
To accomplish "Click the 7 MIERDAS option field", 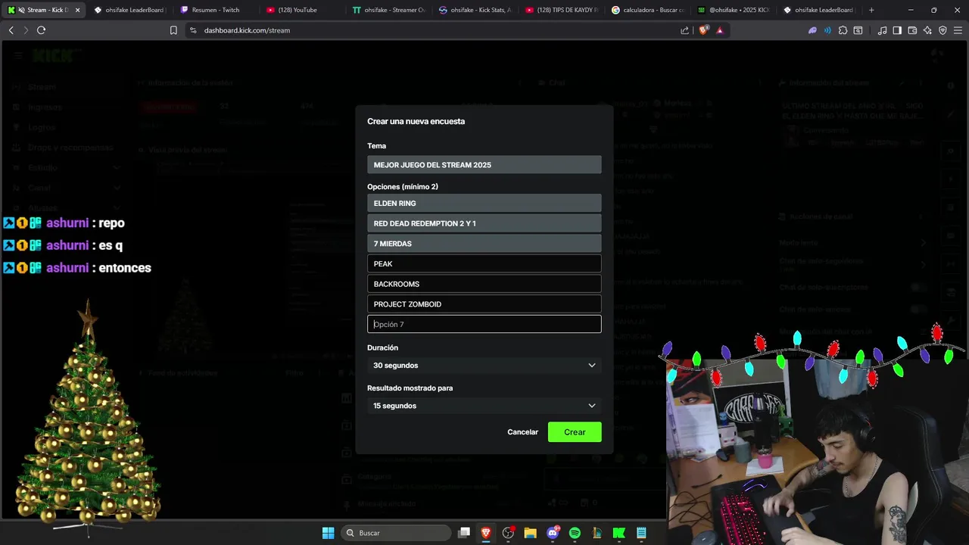I will coord(484,244).
